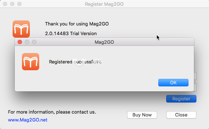Open the www.Mag2GO.net link

[x=28, y=120]
